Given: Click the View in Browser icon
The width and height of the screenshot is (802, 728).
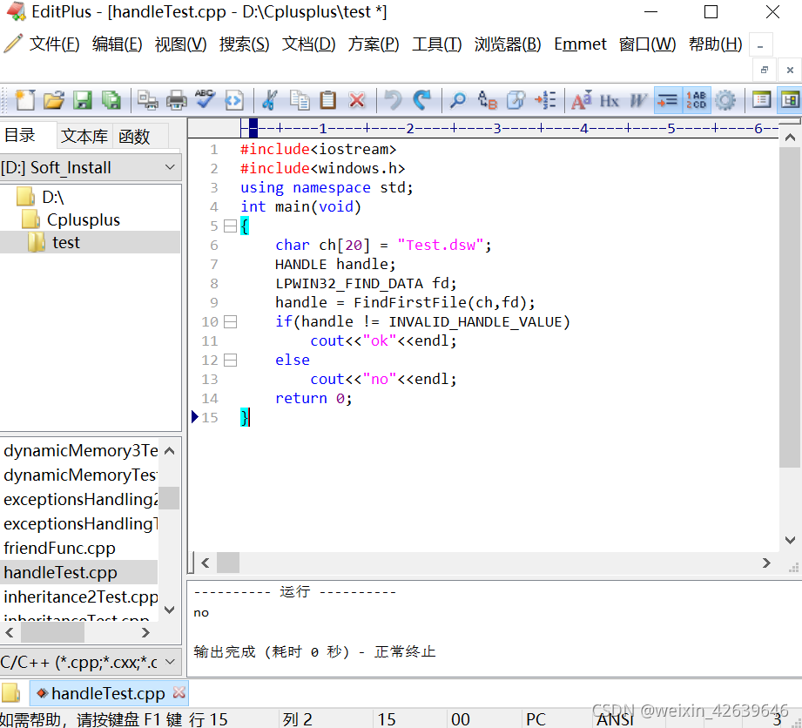Looking at the screenshot, I should (233, 100).
